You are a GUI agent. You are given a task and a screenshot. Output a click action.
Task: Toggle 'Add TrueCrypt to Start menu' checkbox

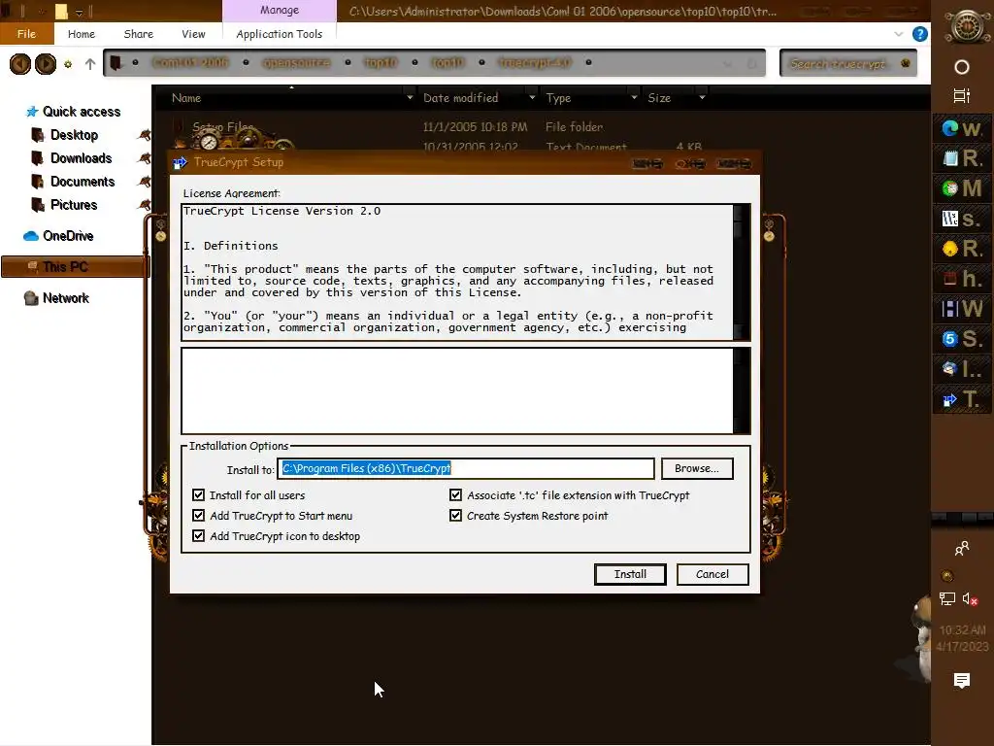point(198,515)
